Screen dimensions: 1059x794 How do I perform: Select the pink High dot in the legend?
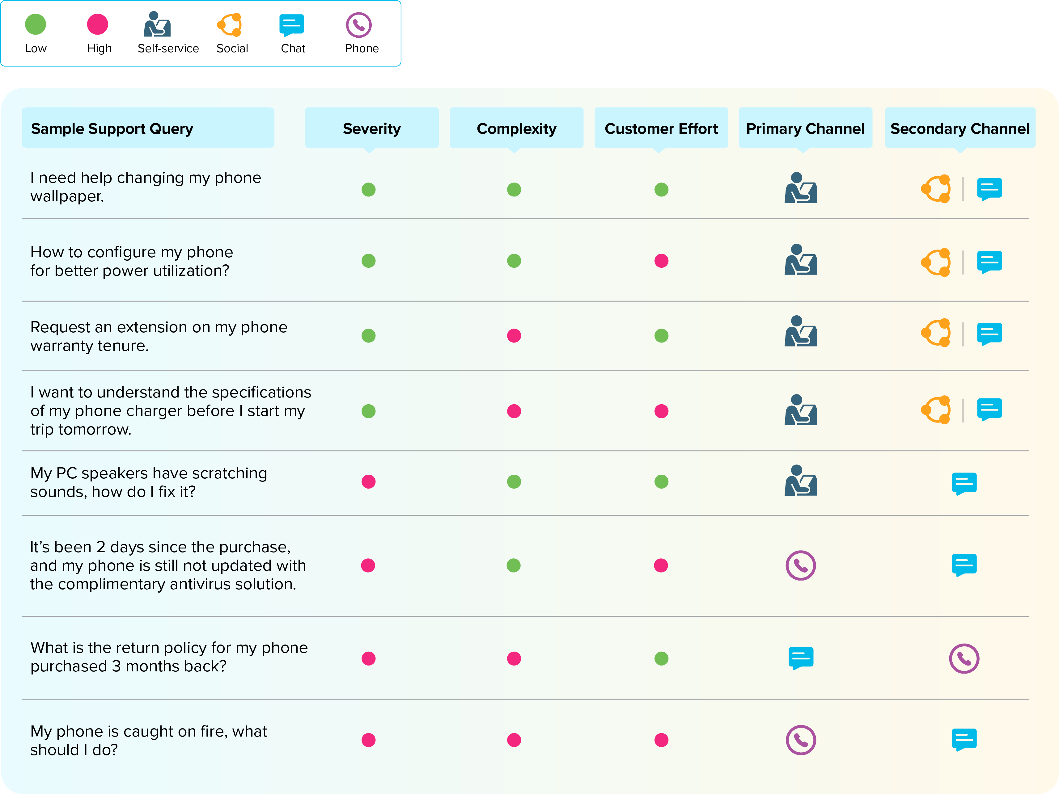click(x=97, y=24)
